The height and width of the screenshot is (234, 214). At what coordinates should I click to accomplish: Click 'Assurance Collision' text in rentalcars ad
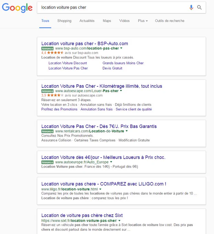tap(56, 140)
